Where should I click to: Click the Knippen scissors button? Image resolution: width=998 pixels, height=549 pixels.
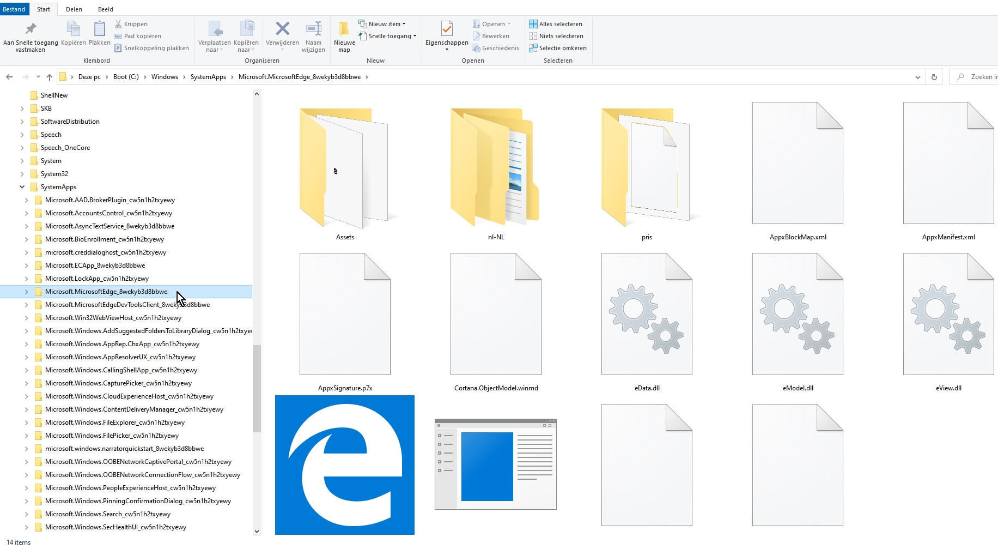(x=131, y=24)
